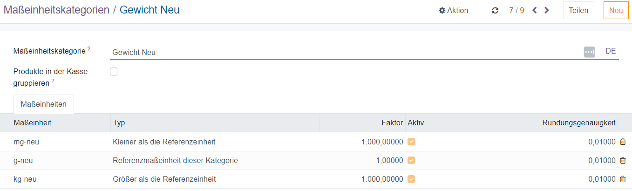Delete the mg-neu unit row
632x191 pixels.
tap(623, 142)
